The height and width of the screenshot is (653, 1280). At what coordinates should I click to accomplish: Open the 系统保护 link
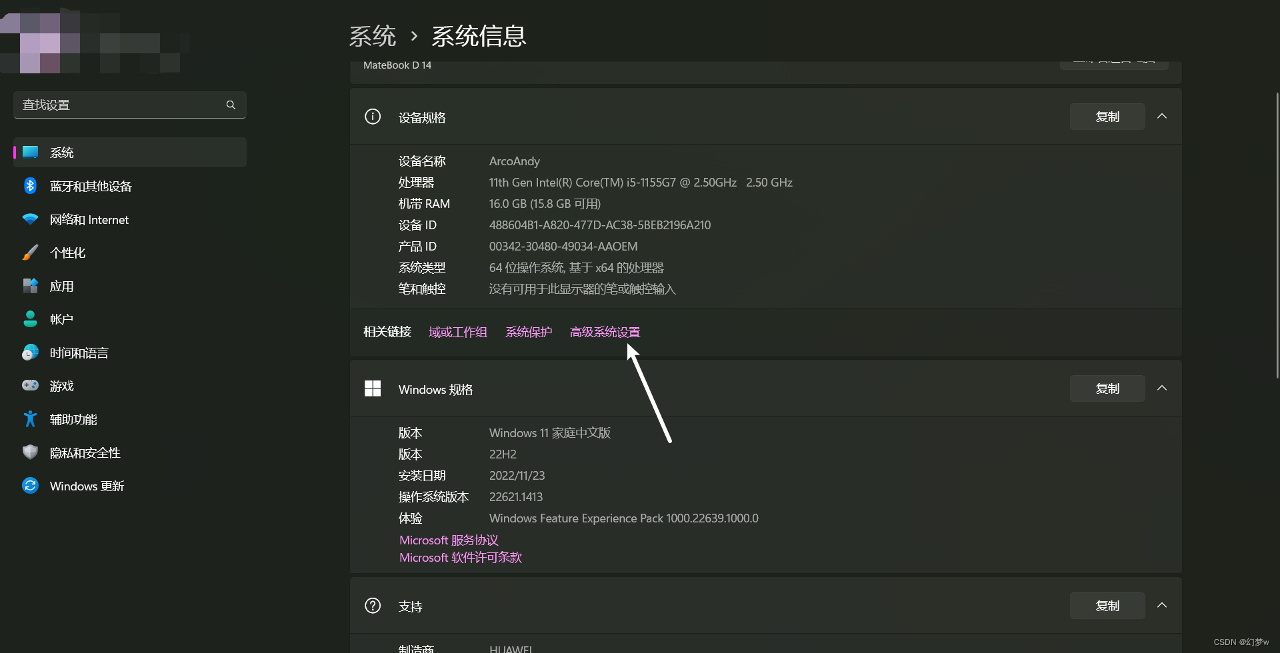click(529, 332)
